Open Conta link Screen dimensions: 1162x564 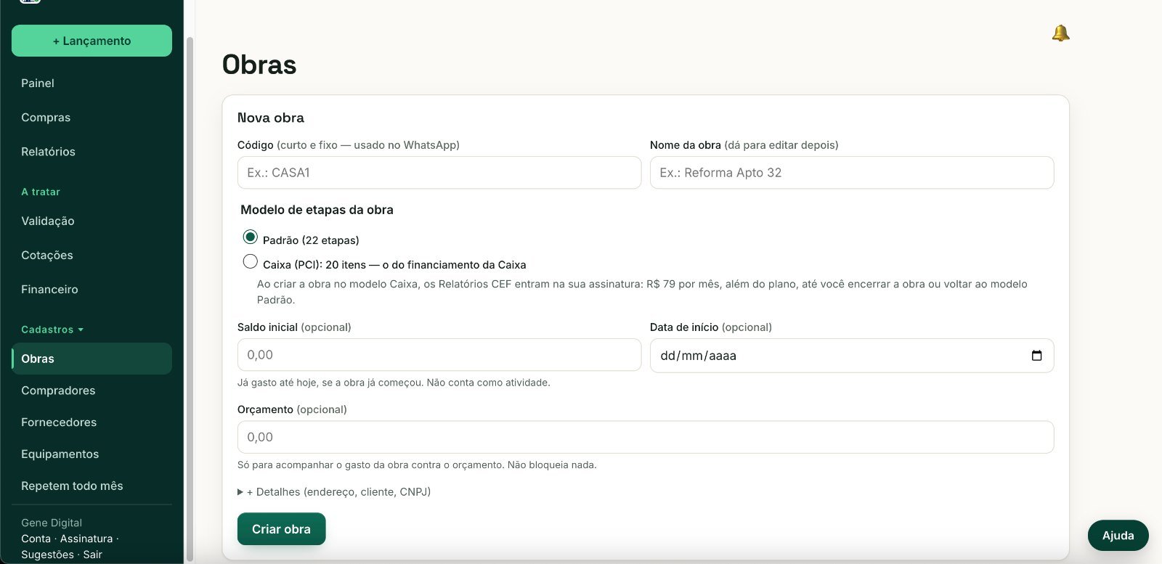click(x=36, y=539)
